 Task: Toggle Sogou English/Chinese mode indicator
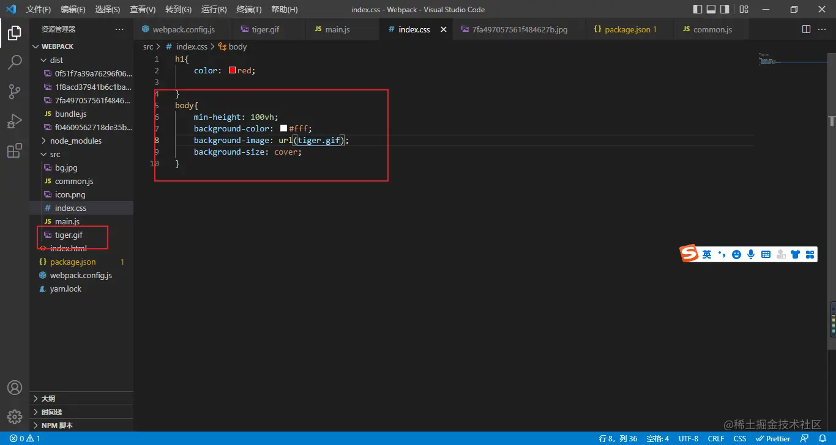click(x=707, y=254)
